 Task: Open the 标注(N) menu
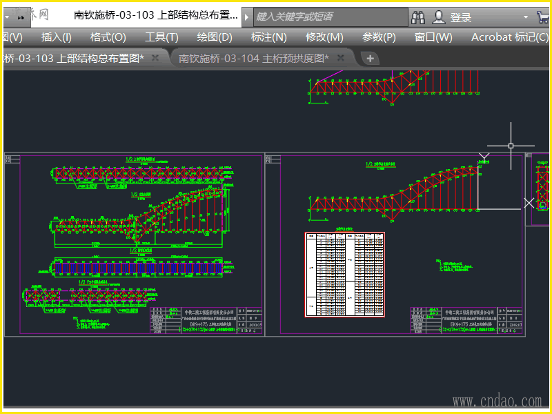click(x=269, y=37)
